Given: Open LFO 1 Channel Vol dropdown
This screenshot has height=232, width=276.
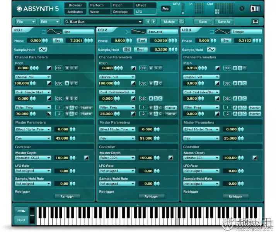Looking at the screenshot, I should (33, 77).
